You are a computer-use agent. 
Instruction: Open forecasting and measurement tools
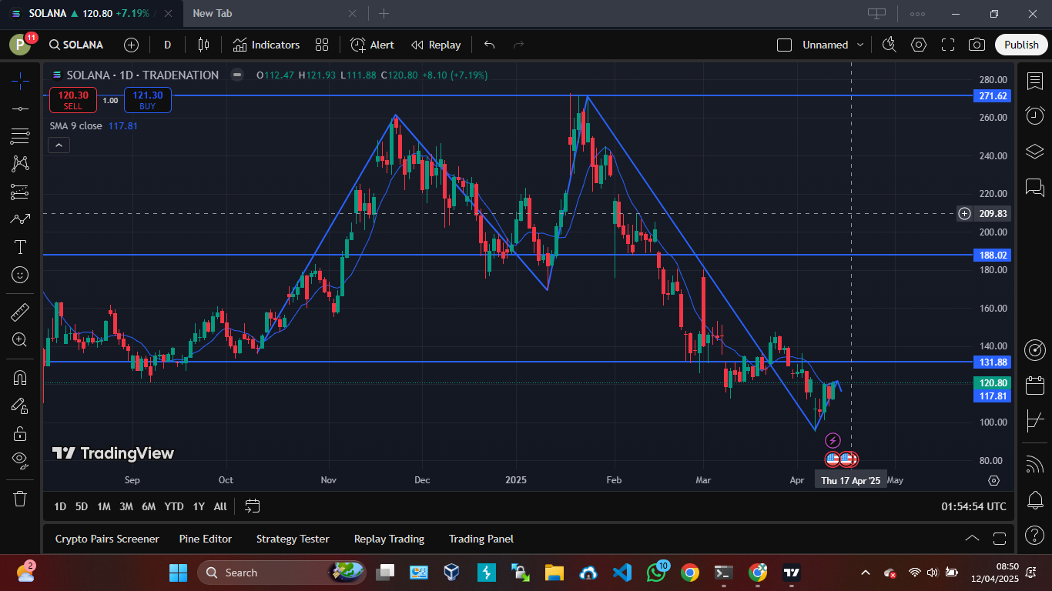point(21,192)
